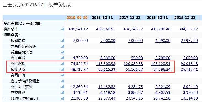Image resolution: width=202 pixels, height=102 pixels.
Task: Open 应付职工薪酬 value 11,432.82 link
Action: tap(107, 87)
